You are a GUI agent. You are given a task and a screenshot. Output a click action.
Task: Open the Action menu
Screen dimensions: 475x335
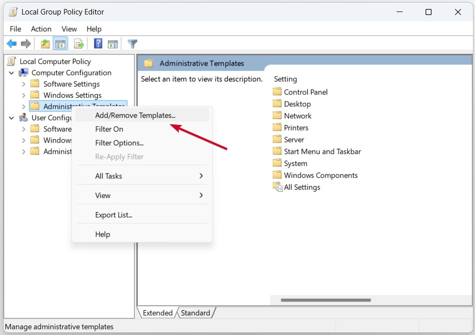(41, 29)
